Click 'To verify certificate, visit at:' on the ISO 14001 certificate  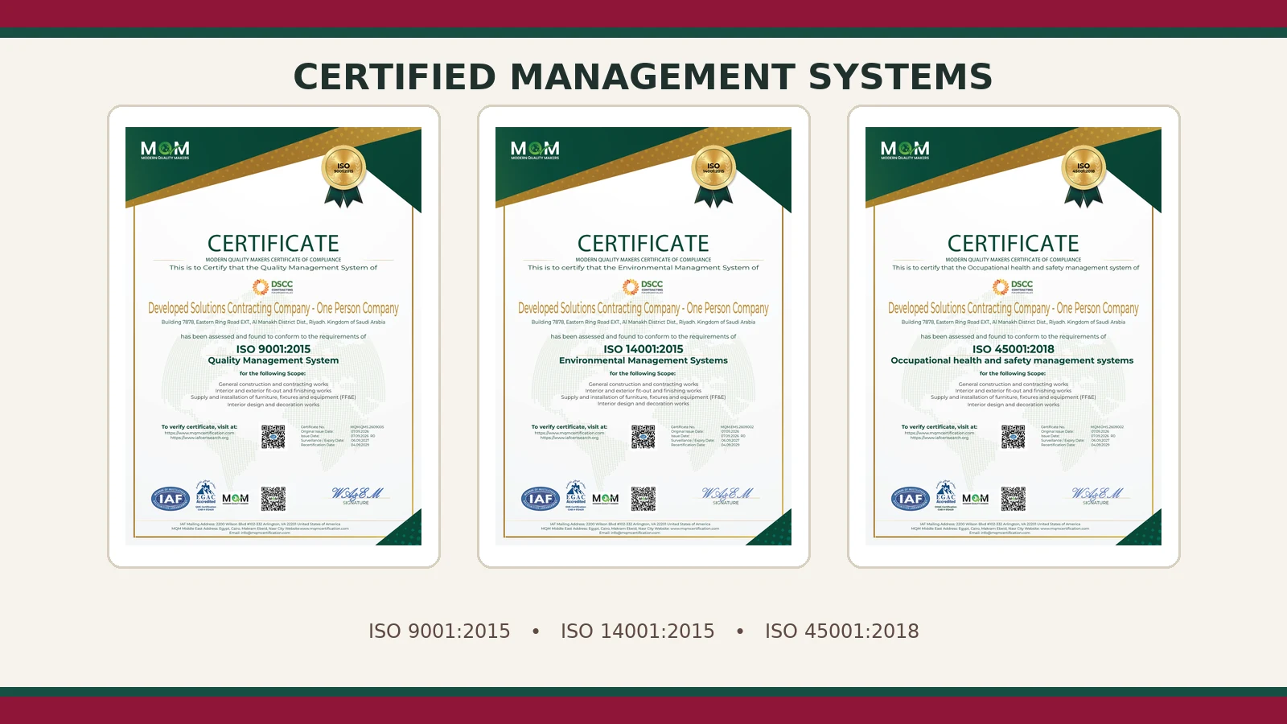click(569, 427)
